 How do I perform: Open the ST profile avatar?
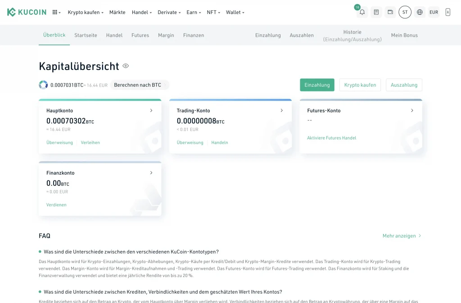coord(405,12)
